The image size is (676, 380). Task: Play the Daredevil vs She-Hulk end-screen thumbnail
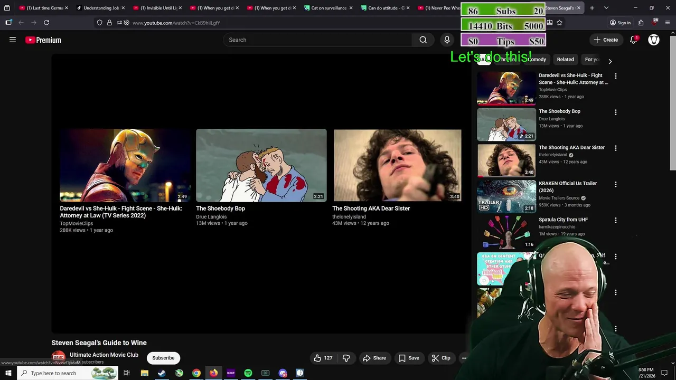point(125,165)
